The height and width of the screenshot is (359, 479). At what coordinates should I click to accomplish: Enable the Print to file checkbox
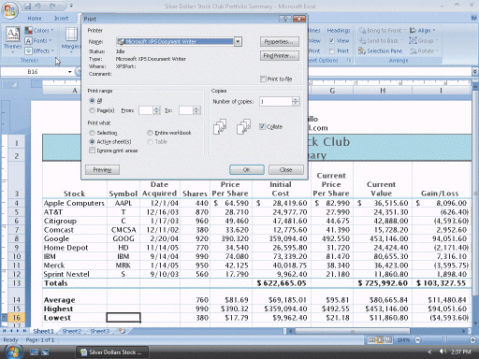click(x=263, y=79)
